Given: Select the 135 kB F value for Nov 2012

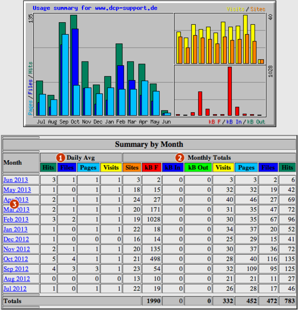Looking at the screenshot, I should pyautogui.click(x=155, y=249).
